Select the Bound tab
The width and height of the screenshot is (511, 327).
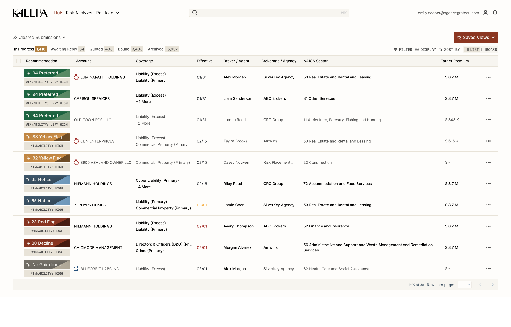coord(130,49)
